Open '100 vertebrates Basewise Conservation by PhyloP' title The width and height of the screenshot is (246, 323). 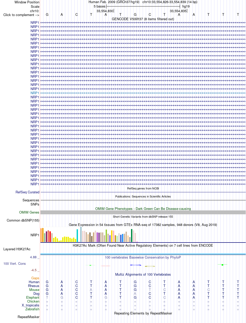pos(143,258)
